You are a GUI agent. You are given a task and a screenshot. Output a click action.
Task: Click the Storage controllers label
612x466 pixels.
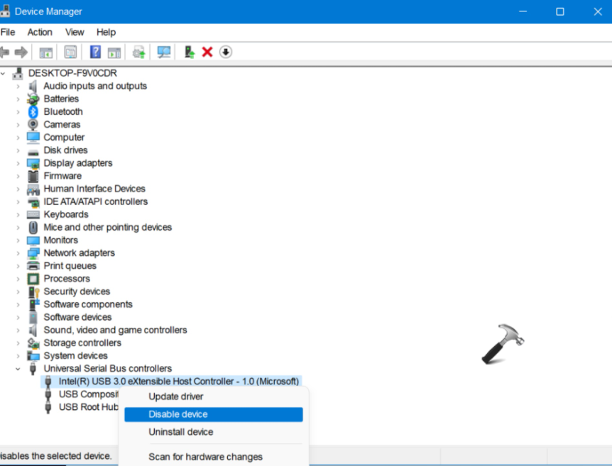[x=82, y=343]
